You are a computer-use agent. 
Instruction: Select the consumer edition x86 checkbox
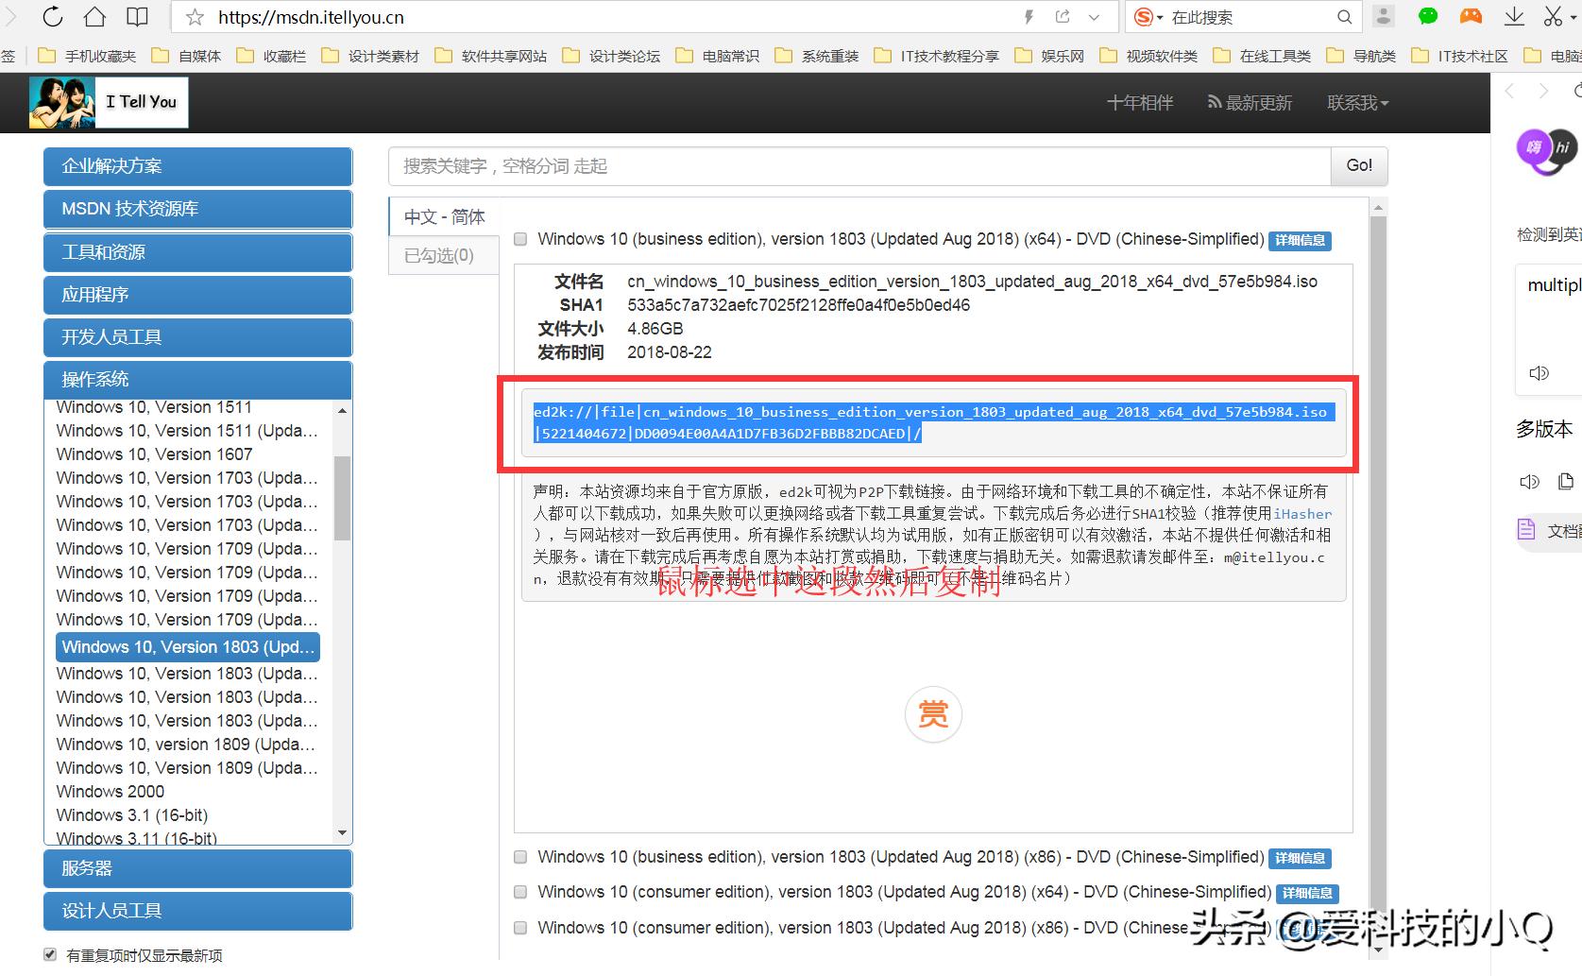click(520, 928)
